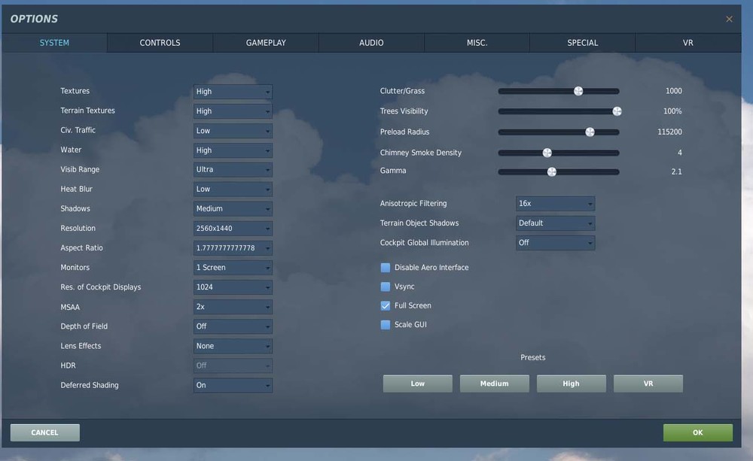Expand the Heat Blur dropdown
Image resolution: width=753 pixels, height=461 pixels.
pyautogui.click(x=233, y=190)
